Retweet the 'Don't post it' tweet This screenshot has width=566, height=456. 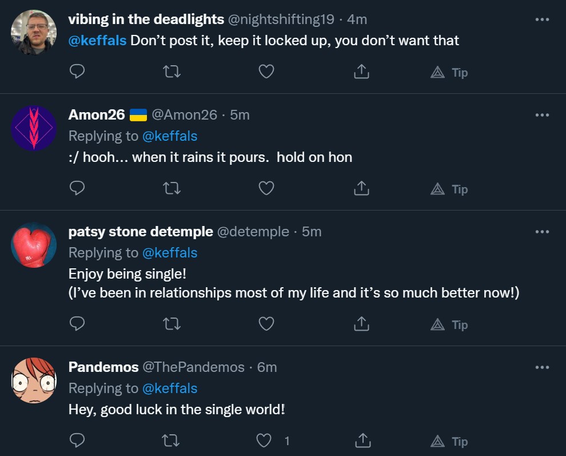tap(172, 72)
